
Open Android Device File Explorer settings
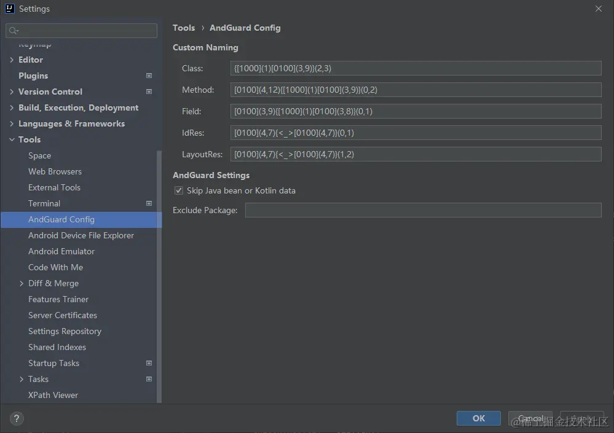click(x=81, y=235)
